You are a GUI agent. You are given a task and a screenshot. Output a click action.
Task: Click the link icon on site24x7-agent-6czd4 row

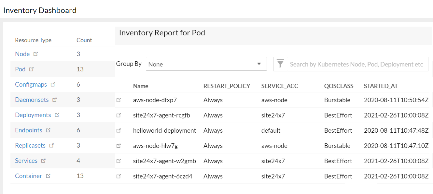point(119,176)
